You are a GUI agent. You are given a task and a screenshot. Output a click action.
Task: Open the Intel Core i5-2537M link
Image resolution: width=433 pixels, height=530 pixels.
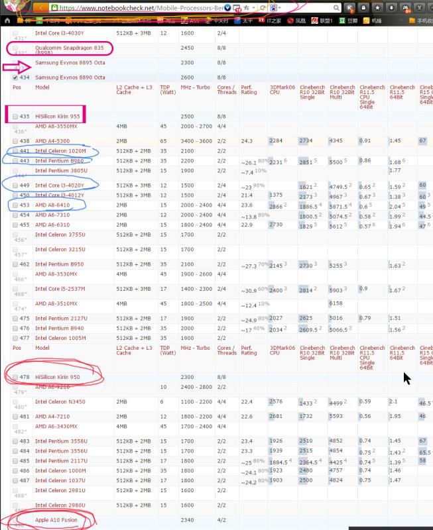point(60,289)
